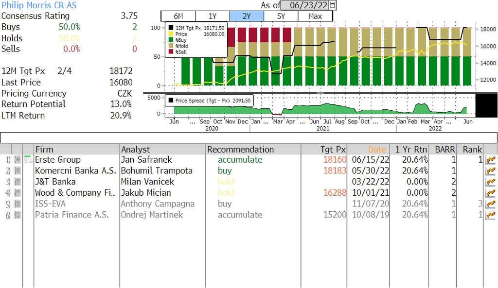
Task: Select the J&T Banka firm cell
Action: (55, 182)
